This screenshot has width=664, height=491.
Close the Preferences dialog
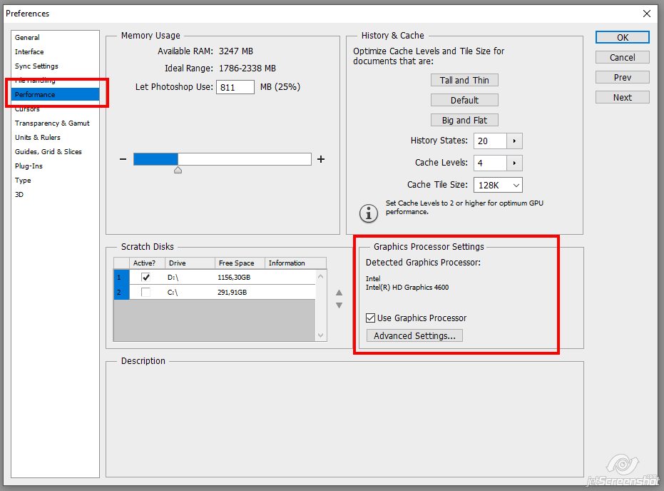(647, 14)
